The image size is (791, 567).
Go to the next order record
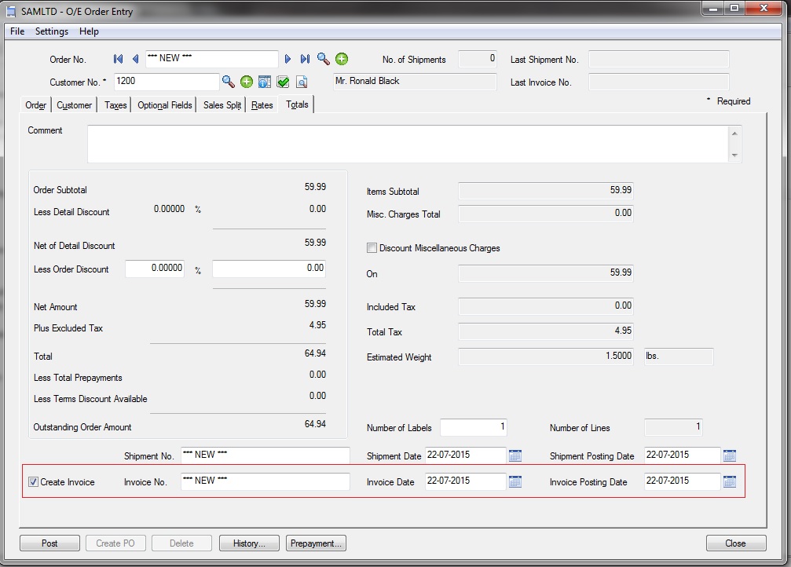click(x=287, y=59)
